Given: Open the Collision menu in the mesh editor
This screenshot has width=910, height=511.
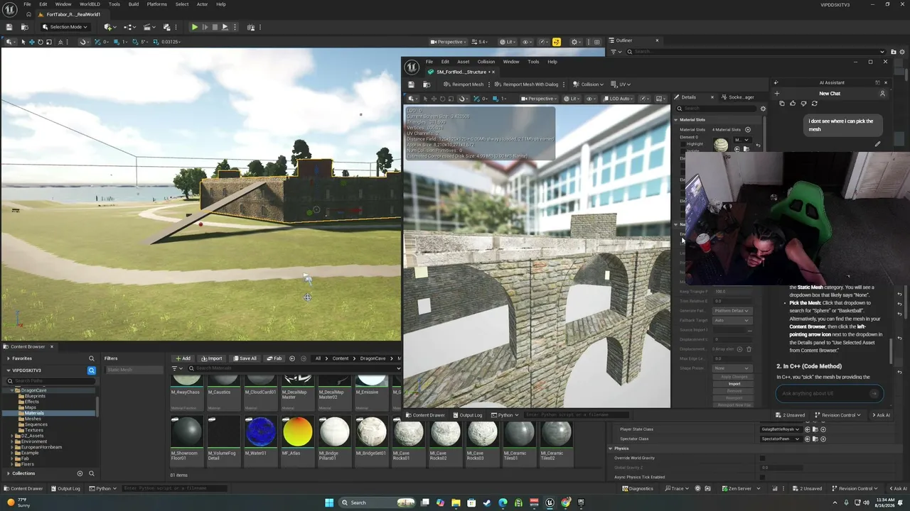Looking at the screenshot, I should [486, 62].
